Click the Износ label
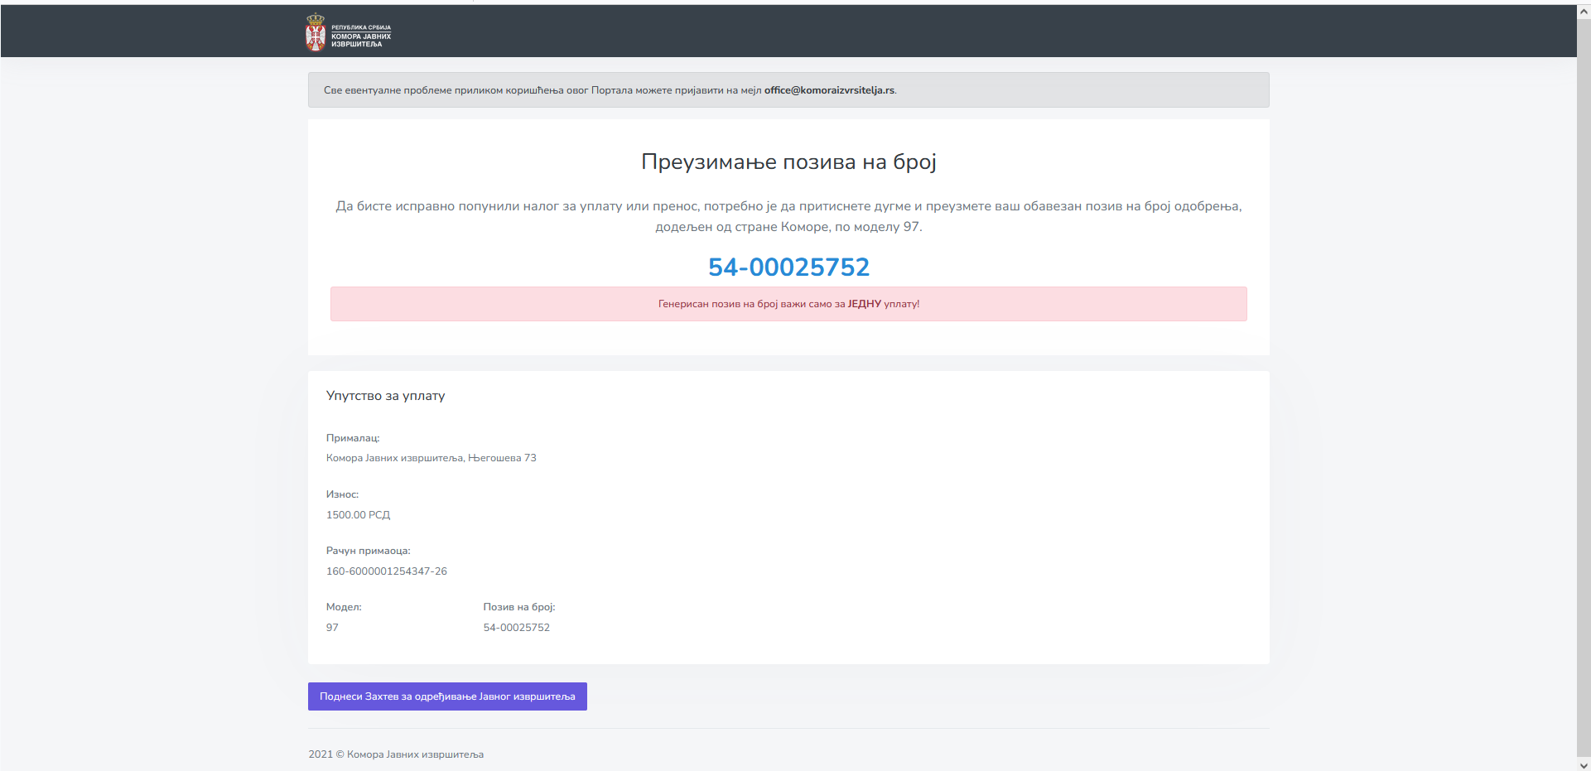 (342, 494)
